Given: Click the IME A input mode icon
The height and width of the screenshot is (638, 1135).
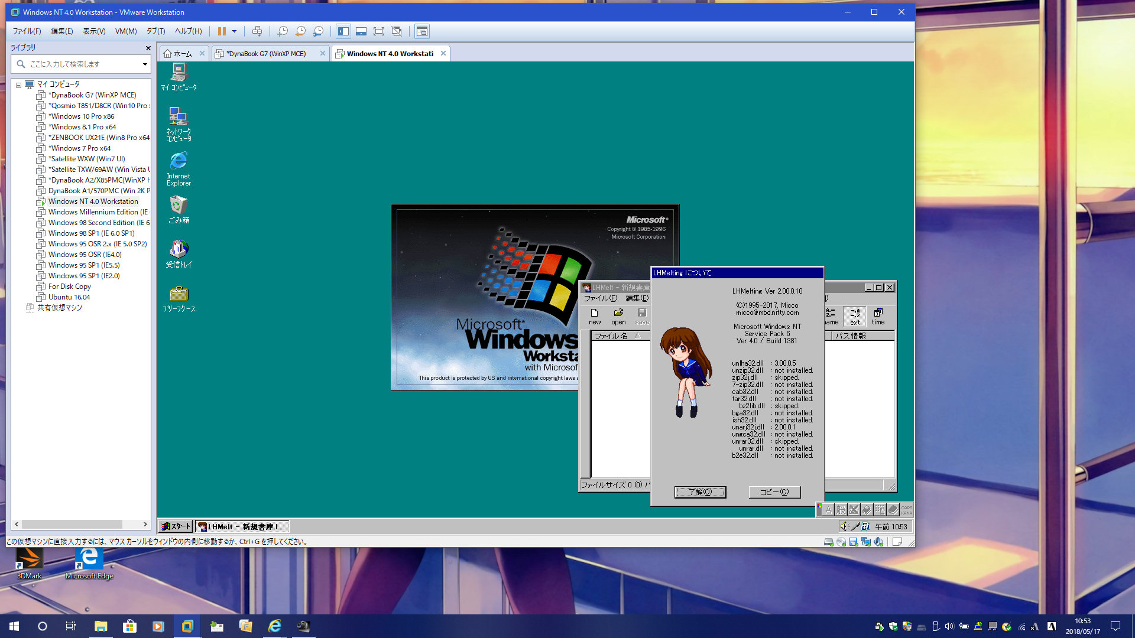Looking at the screenshot, I should click(829, 510).
